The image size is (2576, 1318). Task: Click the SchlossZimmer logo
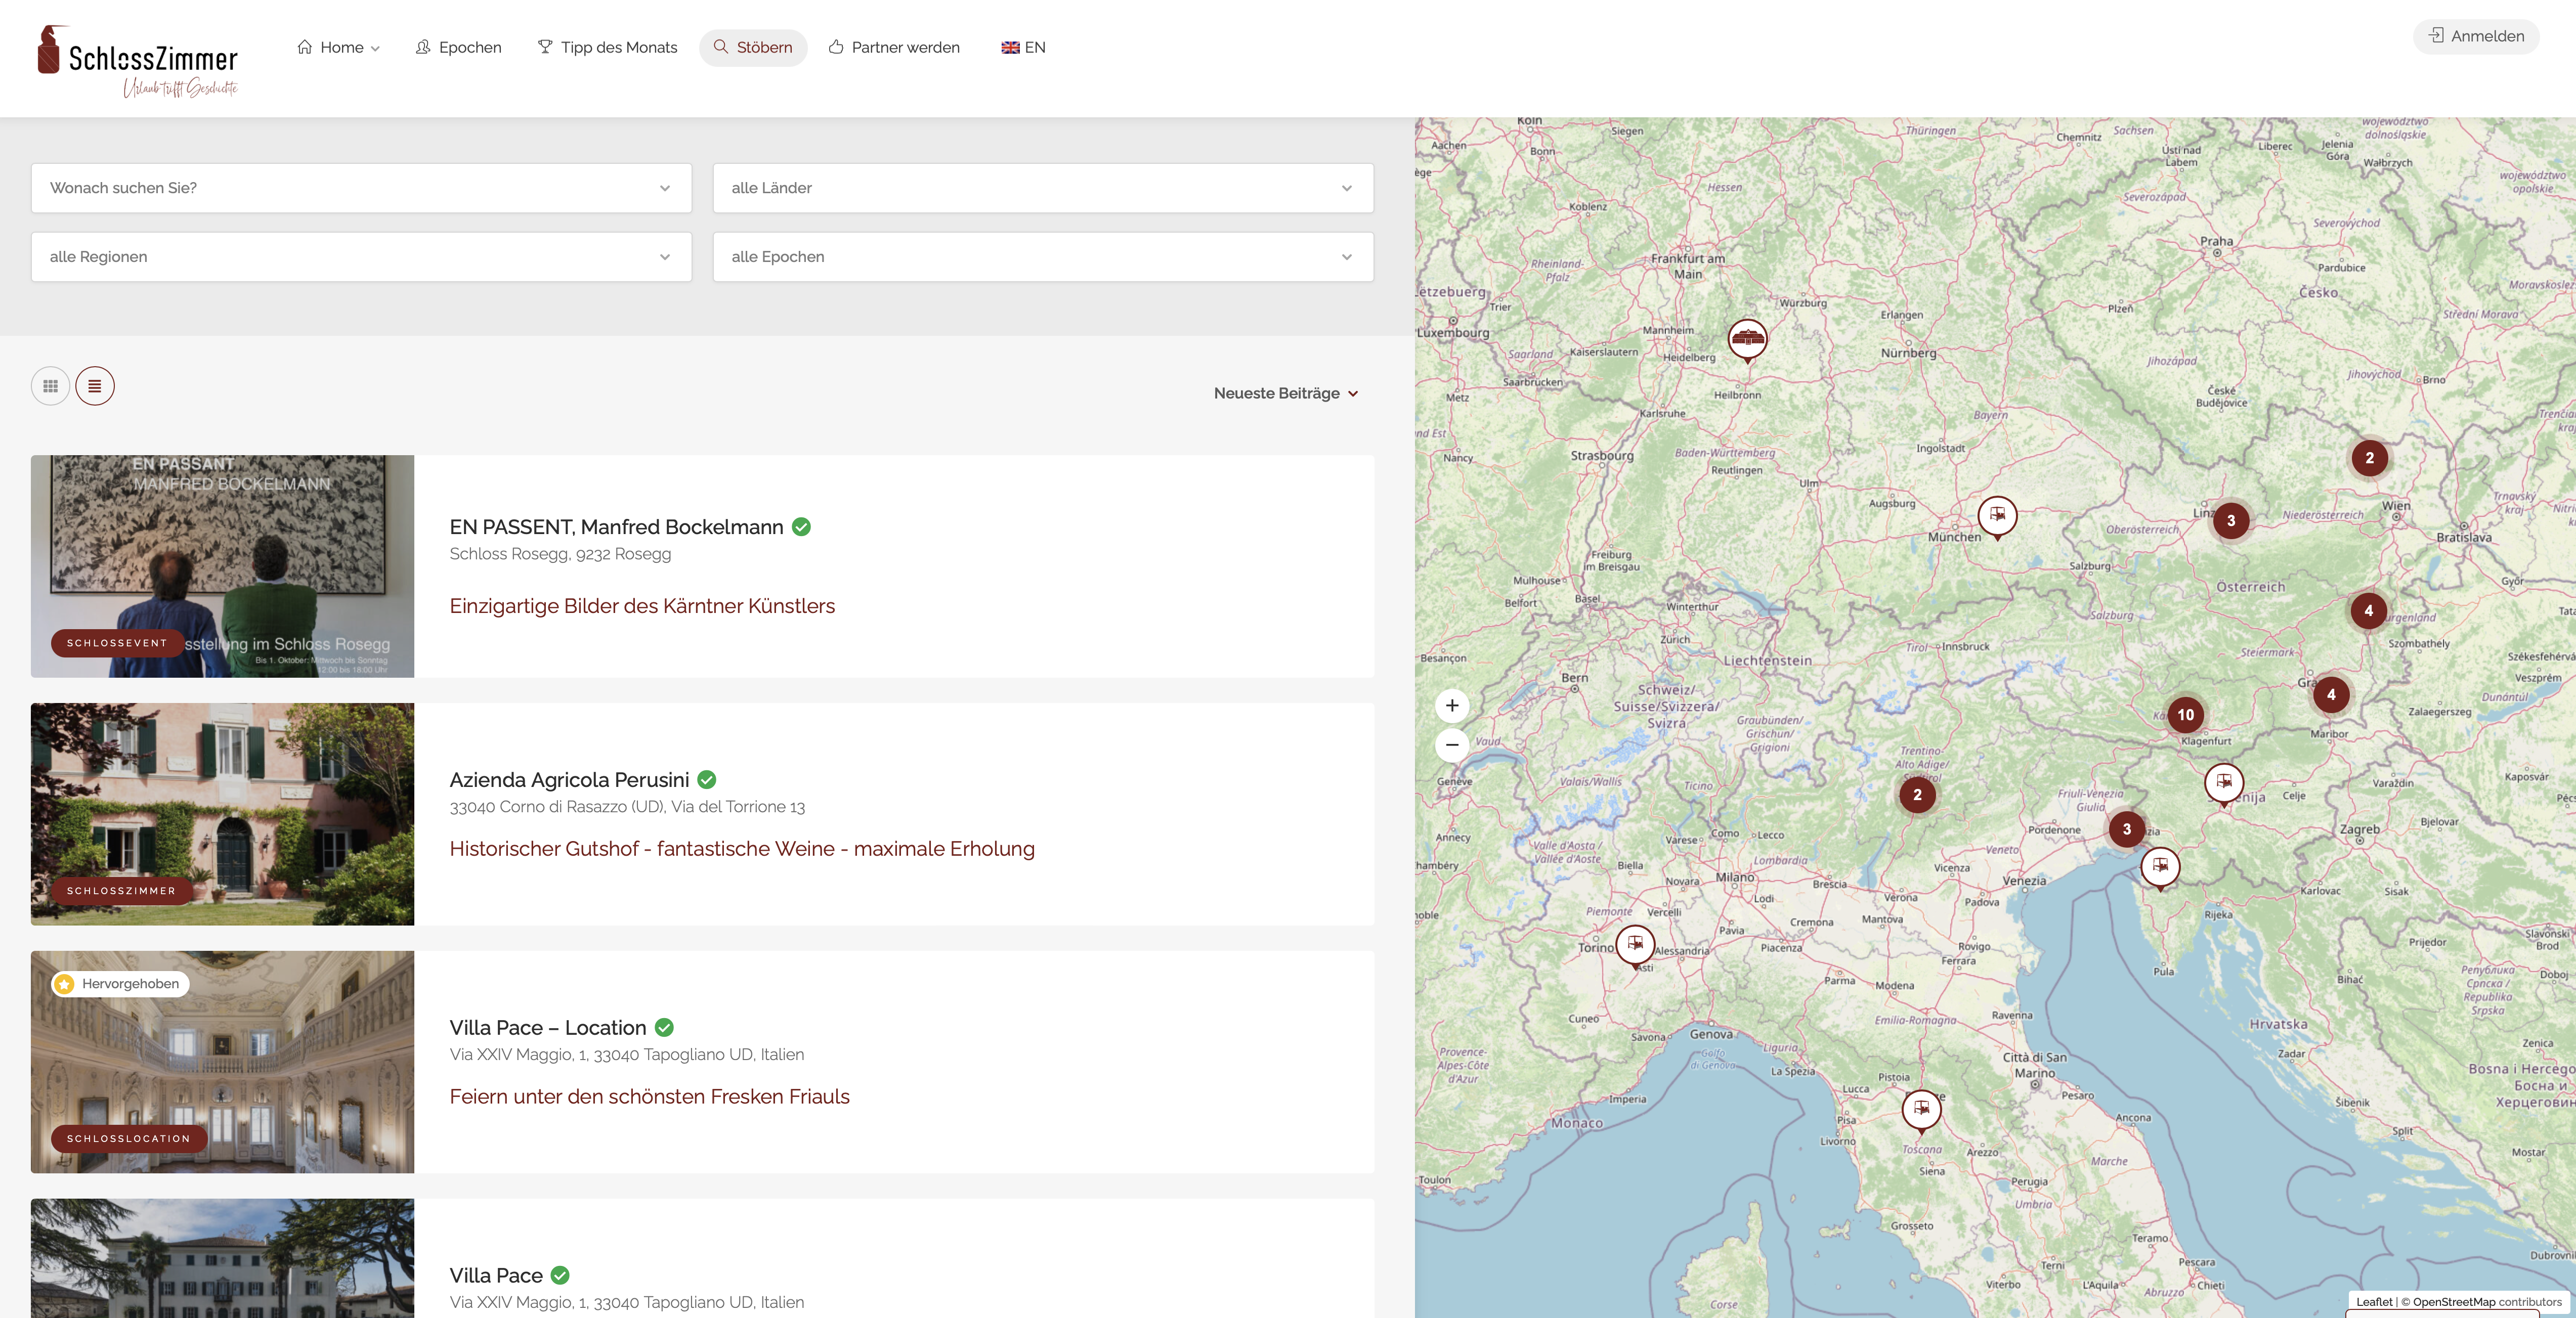coord(138,62)
